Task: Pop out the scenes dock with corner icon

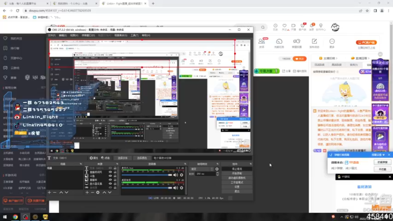Action: pyautogui.click(x=81, y=164)
